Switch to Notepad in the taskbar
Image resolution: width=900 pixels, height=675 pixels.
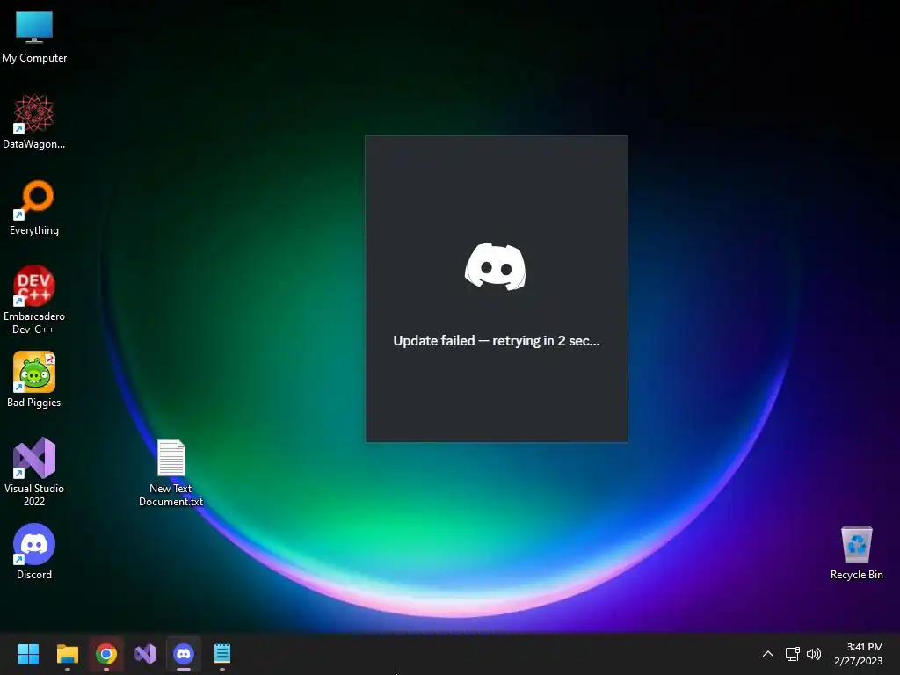(x=222, y=654)
